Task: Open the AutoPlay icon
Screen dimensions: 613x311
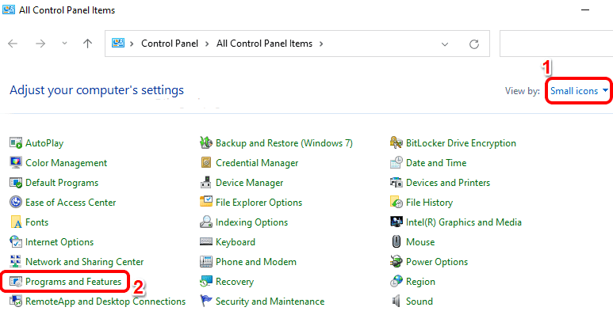Action: click(16, 143)
